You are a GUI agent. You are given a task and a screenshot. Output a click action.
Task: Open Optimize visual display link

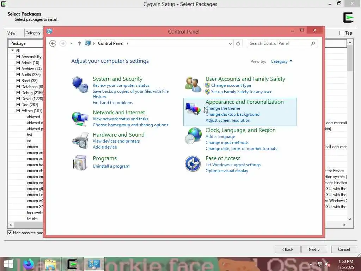(227, 171)
